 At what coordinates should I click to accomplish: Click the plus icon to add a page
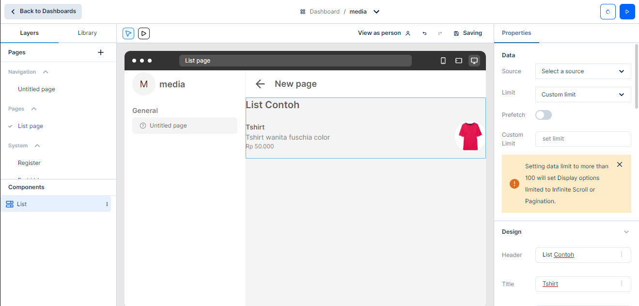(101, 52)
